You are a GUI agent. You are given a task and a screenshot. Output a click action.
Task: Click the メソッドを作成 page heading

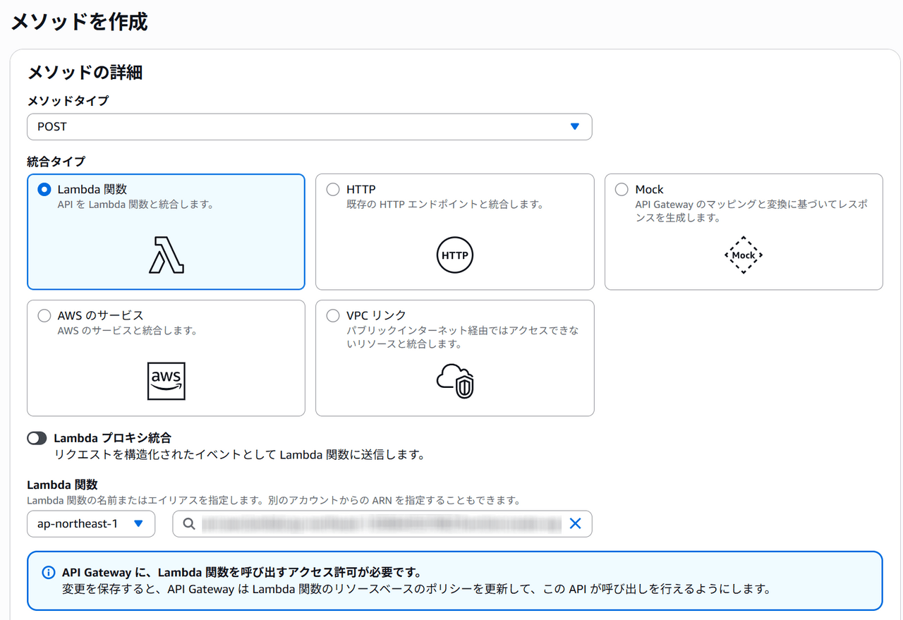point(79,21)
